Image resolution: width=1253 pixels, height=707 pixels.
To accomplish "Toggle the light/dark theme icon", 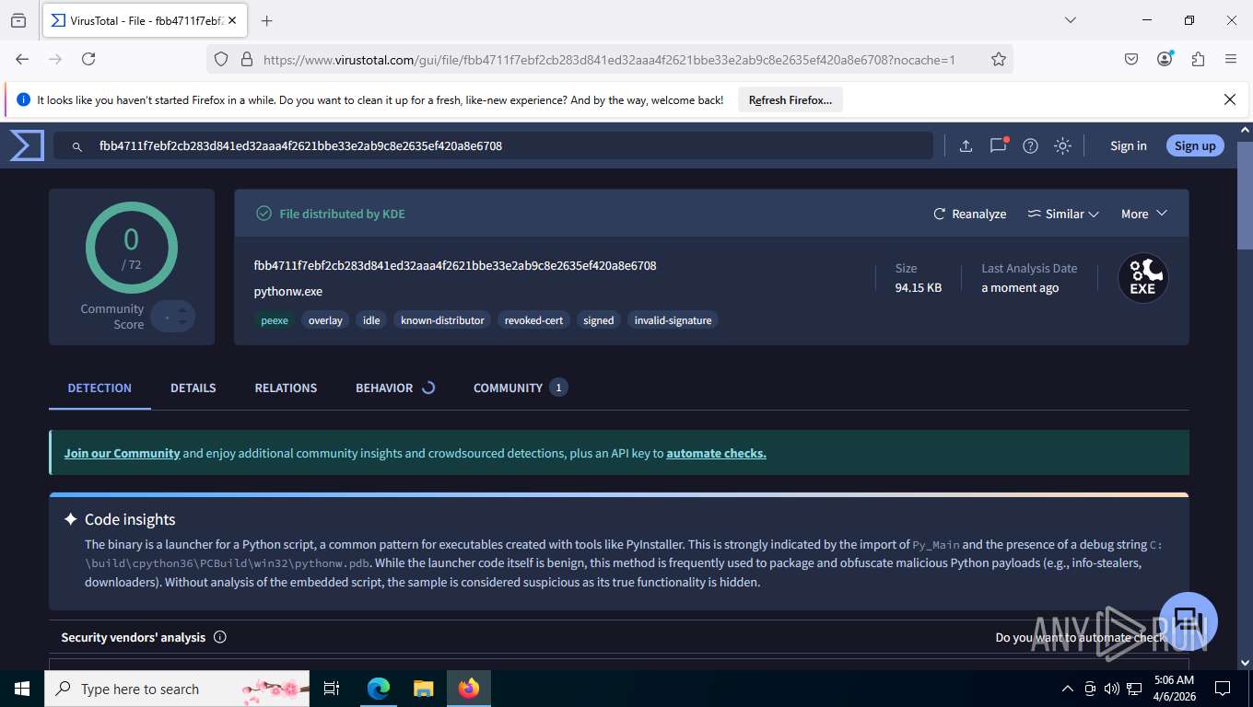I will point(1062,145).
